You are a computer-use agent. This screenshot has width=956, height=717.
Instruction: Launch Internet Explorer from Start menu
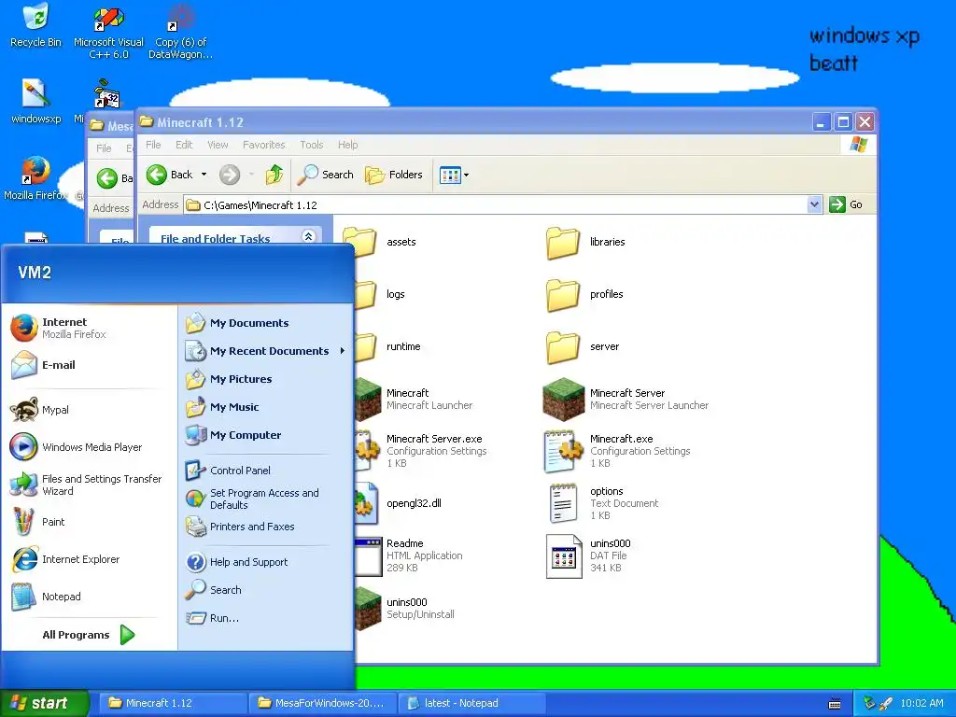click(x=89, y=559)
